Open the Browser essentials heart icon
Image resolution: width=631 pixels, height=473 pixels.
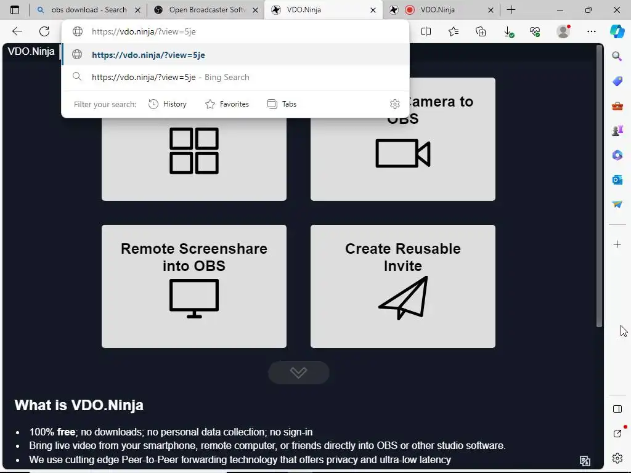click(x=535, y=32)
